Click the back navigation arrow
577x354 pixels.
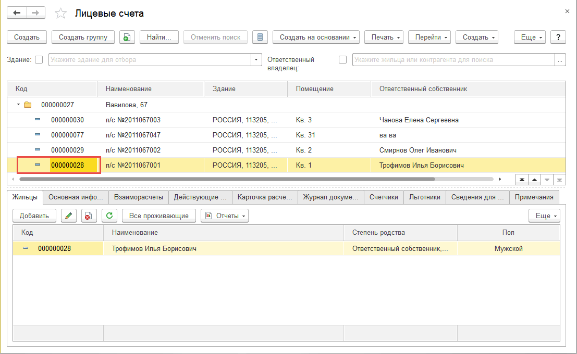coord(16,13)
